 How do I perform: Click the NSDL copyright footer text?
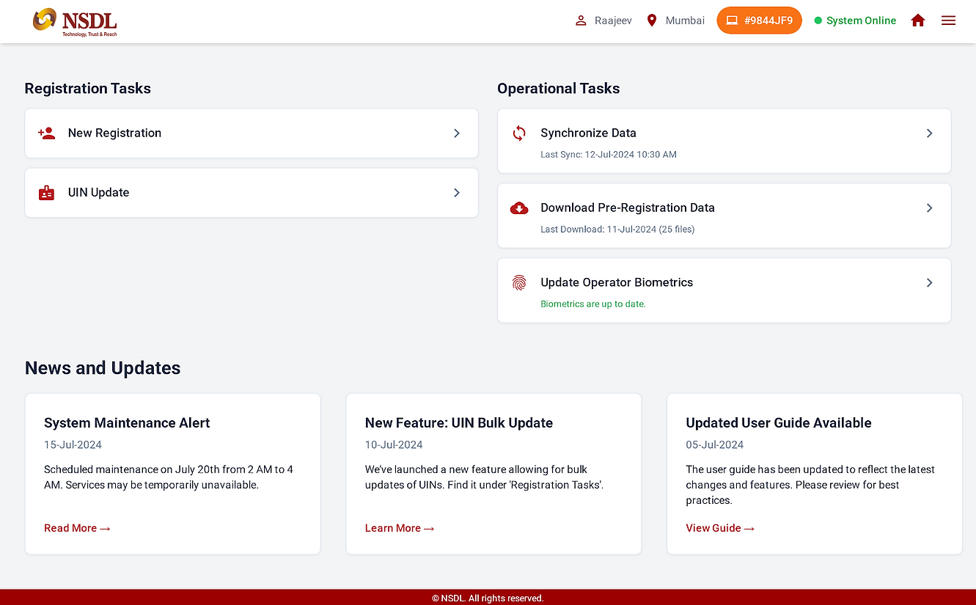[x=488, y=598]
